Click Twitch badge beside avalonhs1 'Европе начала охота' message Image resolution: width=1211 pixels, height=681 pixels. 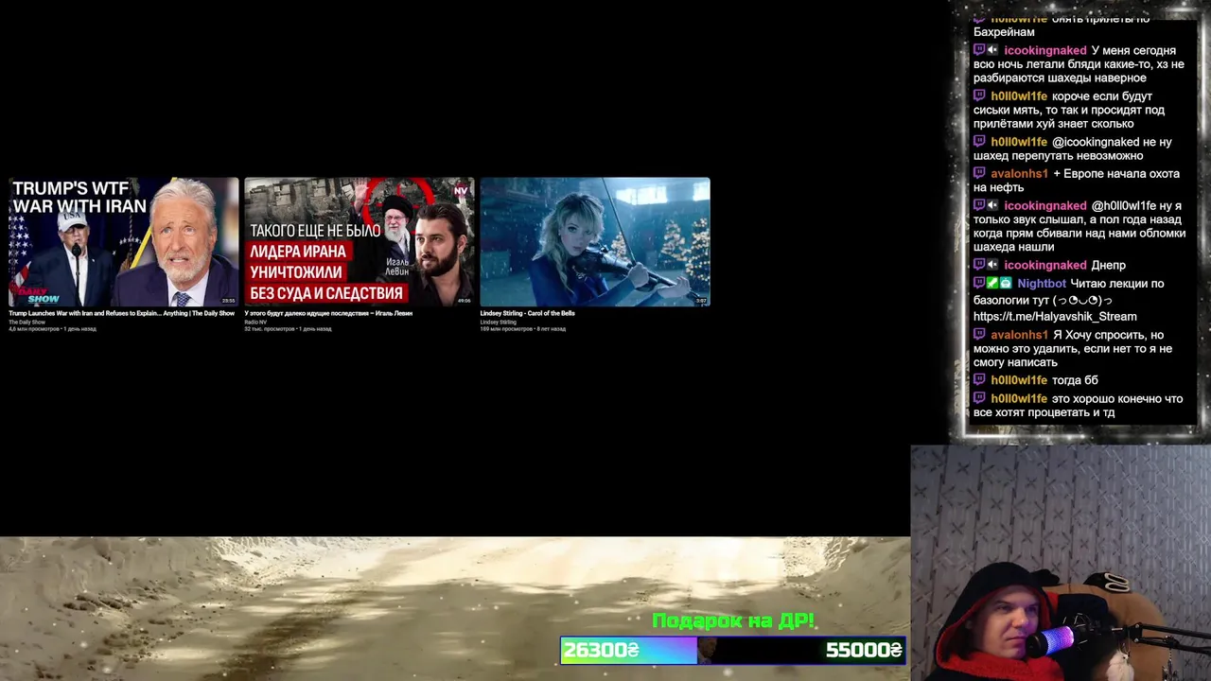coord(979,174)
